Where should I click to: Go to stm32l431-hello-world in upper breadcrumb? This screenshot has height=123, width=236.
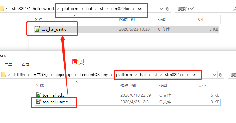(33, 9)
